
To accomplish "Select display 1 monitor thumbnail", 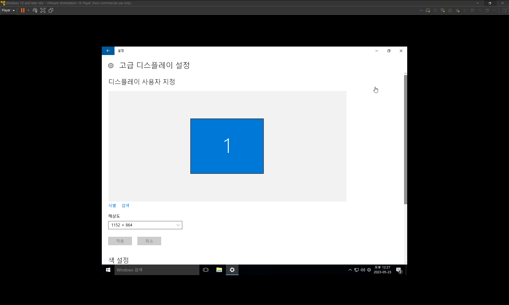I will 227,146.
